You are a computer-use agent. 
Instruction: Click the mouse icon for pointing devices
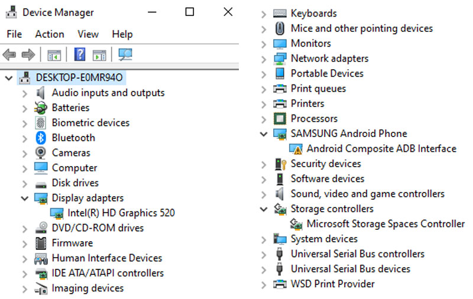[280, 28]
